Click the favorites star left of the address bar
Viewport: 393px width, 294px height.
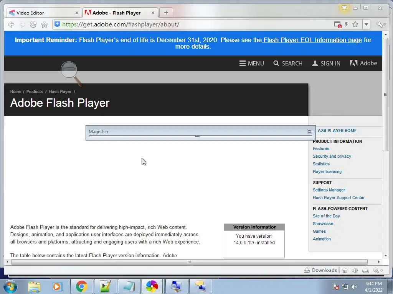click(45, 24)
